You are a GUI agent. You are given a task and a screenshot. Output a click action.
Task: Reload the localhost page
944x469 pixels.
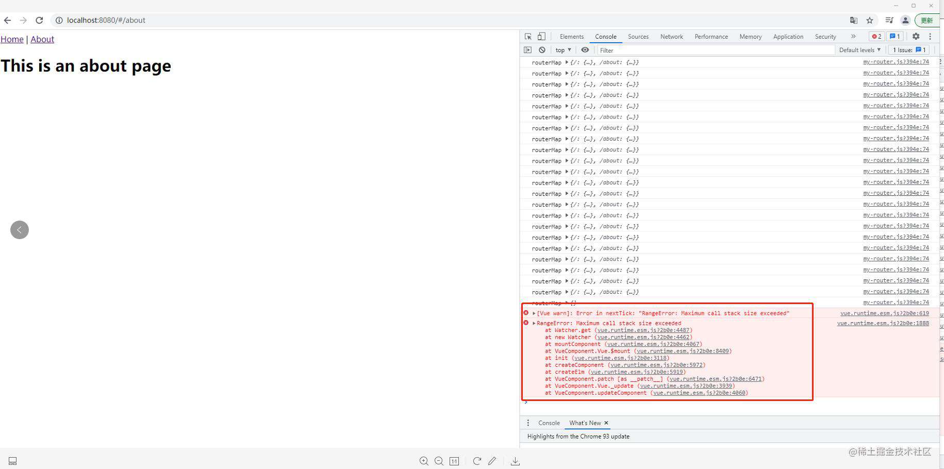(x=39, y=20)
